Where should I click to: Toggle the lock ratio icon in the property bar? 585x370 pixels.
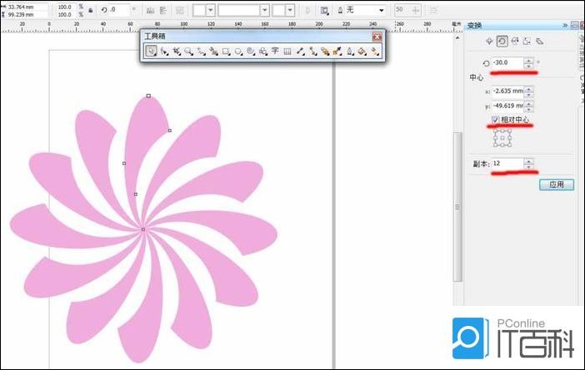click(x=90, y=10)
